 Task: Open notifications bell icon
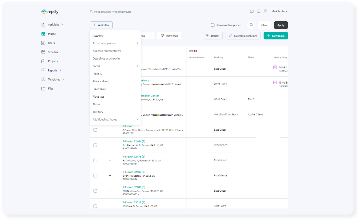(x=259, y=11)
